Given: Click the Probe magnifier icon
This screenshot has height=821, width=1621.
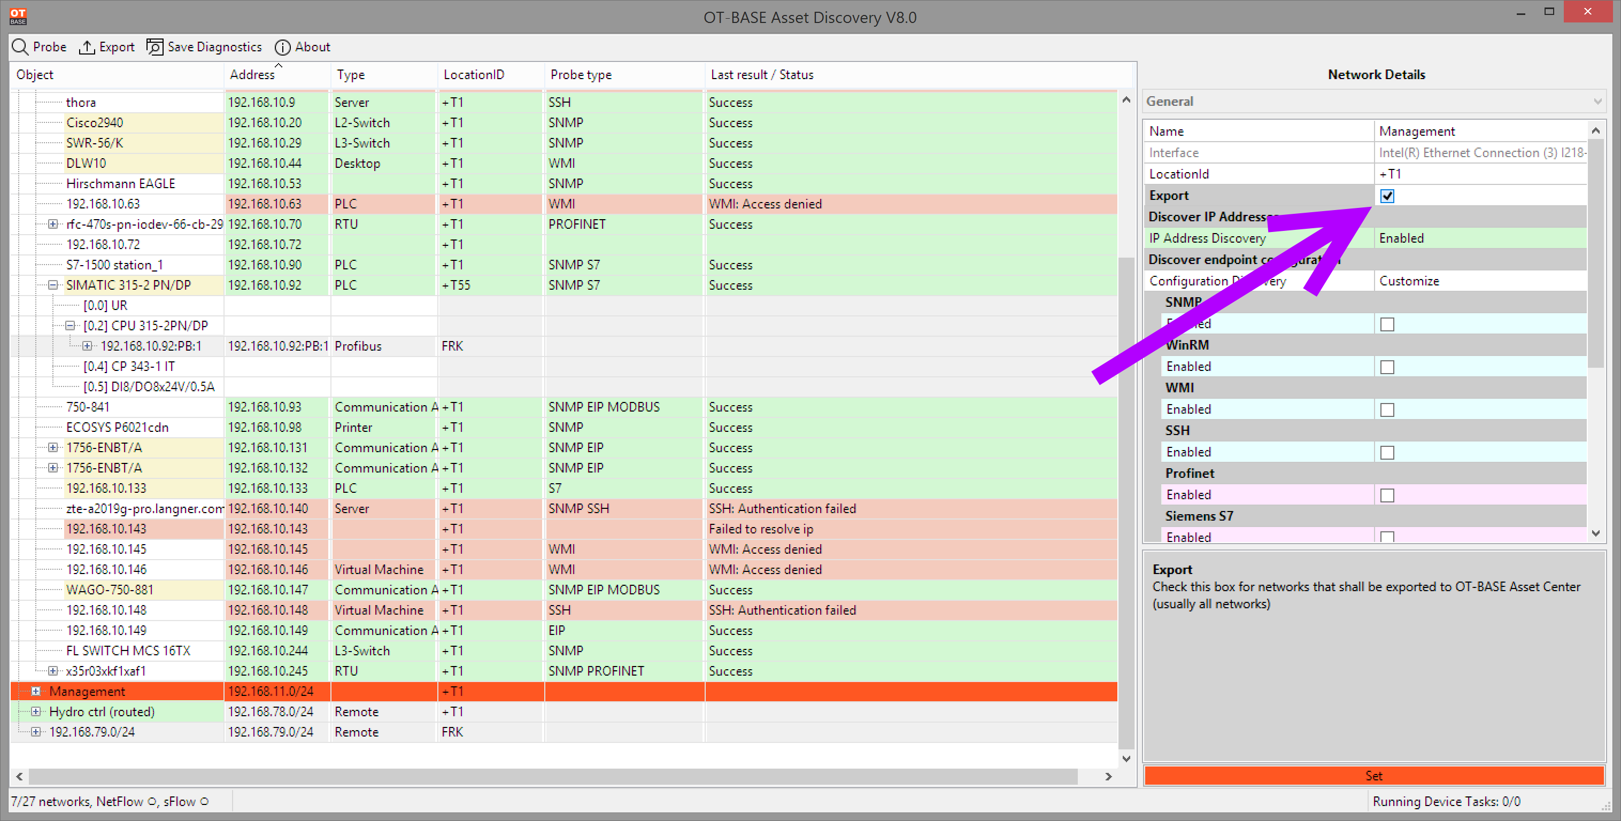Looking at the screenshot, I should click(x=20, y=47).
